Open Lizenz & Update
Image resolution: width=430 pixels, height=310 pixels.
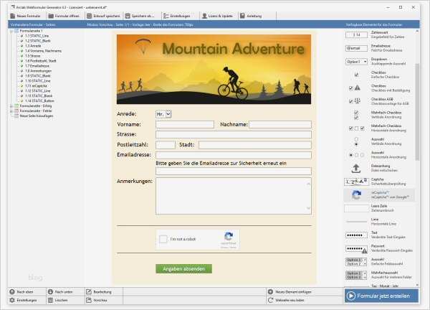click(217, 16)
